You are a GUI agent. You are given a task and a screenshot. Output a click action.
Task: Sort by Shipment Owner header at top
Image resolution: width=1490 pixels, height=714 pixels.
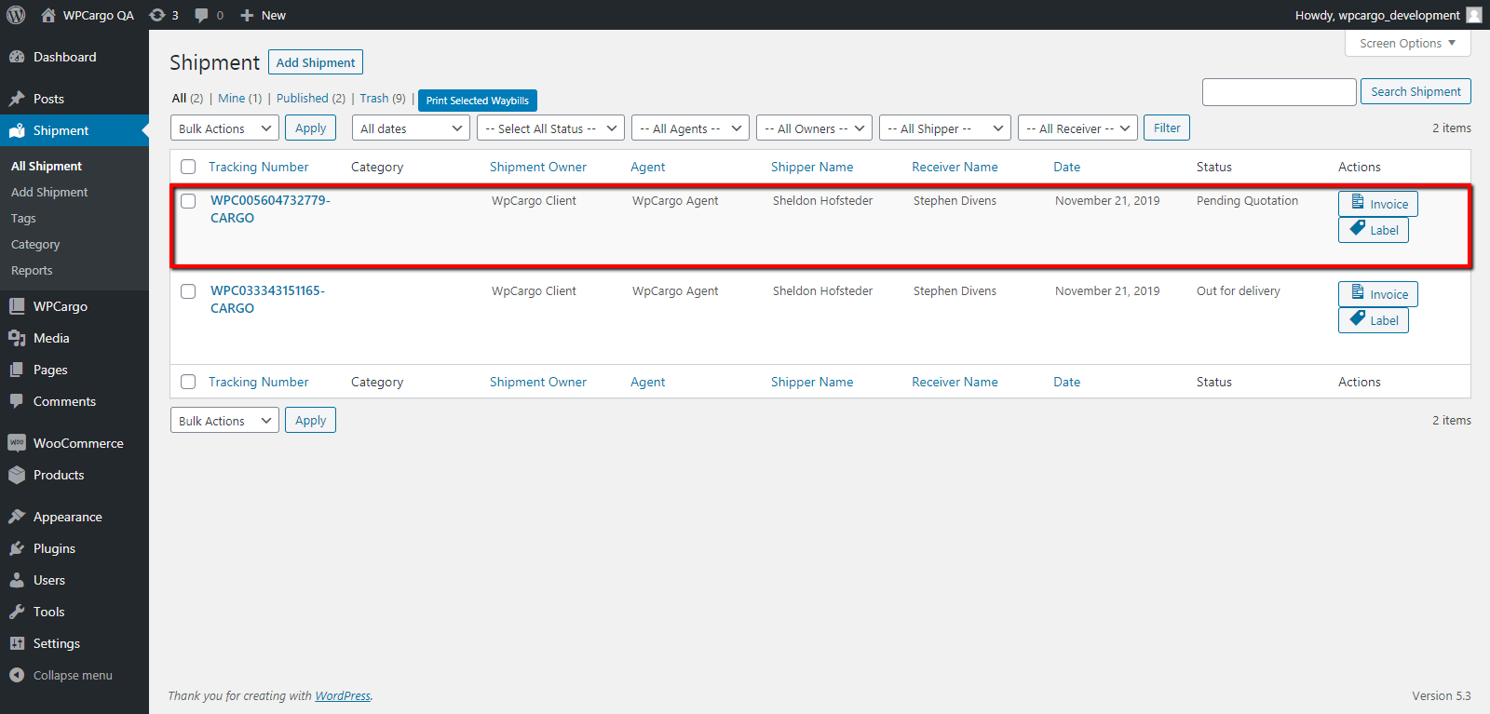[x=538, y=167]
